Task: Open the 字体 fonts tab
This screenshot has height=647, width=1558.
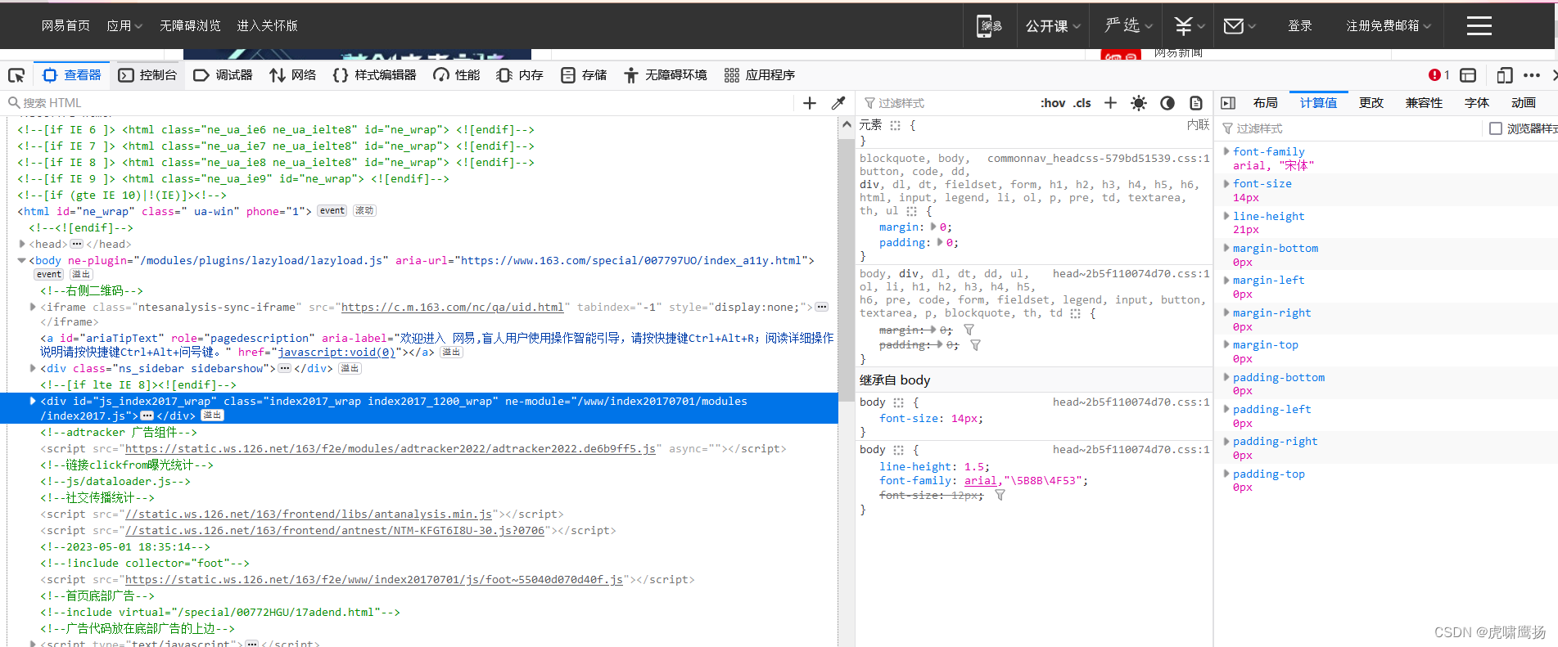Action: coord(1477,103)
